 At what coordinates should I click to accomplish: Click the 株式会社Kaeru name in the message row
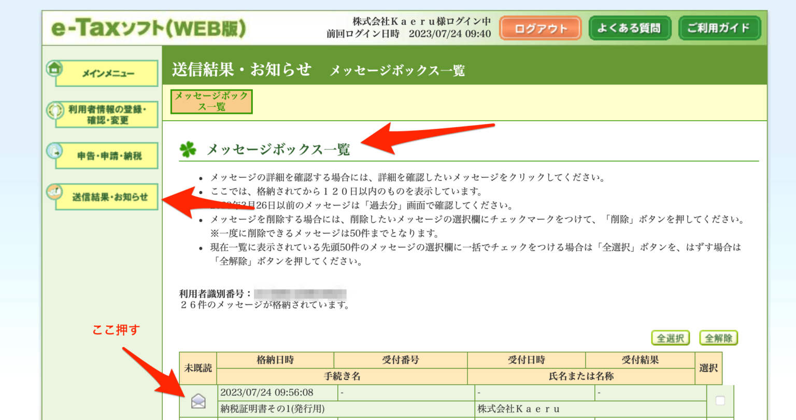pyautogui.click(x=518, y=408)
